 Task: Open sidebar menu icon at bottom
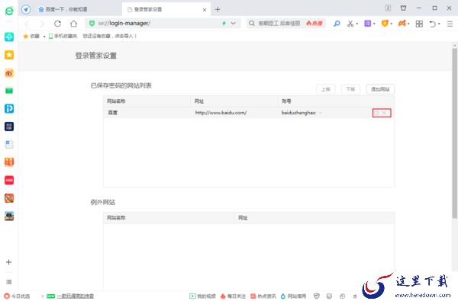8,282
